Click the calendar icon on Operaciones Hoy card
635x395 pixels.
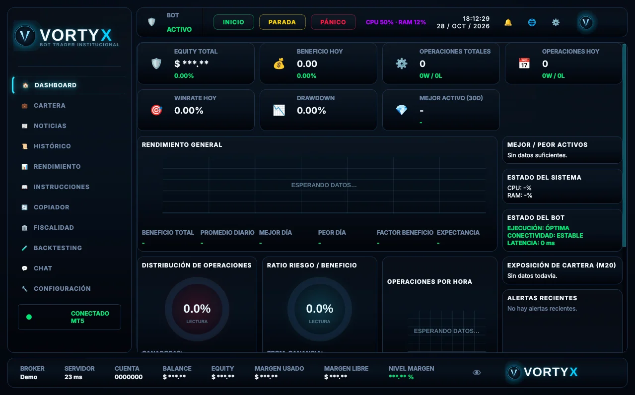tap(524, 64)
